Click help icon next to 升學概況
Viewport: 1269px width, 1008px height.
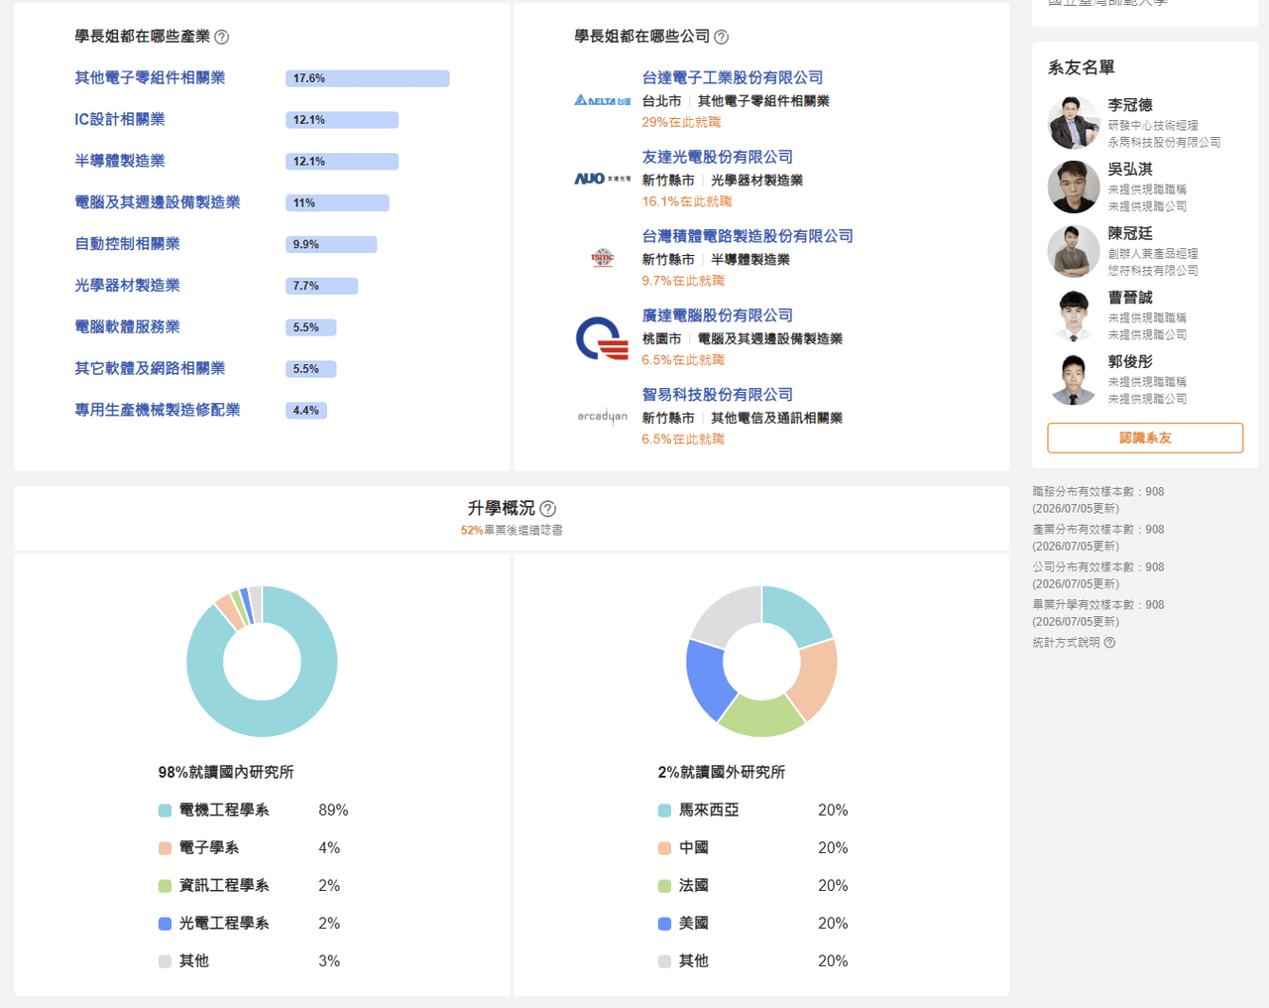pyautogui.click(x=547, y=509)
